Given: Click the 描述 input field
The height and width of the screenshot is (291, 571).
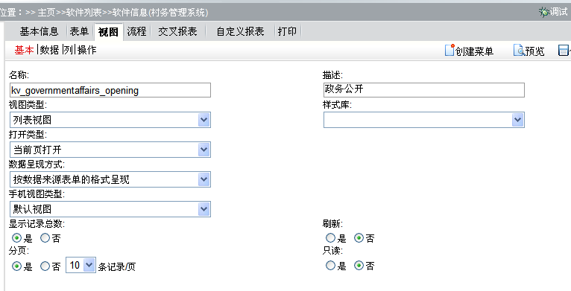Looking at the screenshot, I should pyautogui.click(x=424, y=90).
